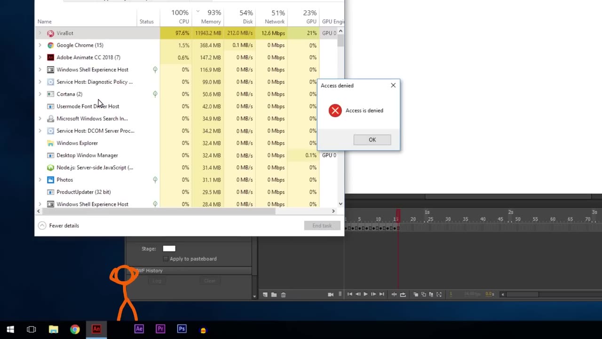Toggle Edit Multiple Frames in timeline
Screen dimensions: 602x339
tap(431, 294)
